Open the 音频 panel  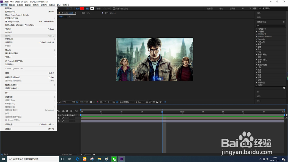pos(259,18)
